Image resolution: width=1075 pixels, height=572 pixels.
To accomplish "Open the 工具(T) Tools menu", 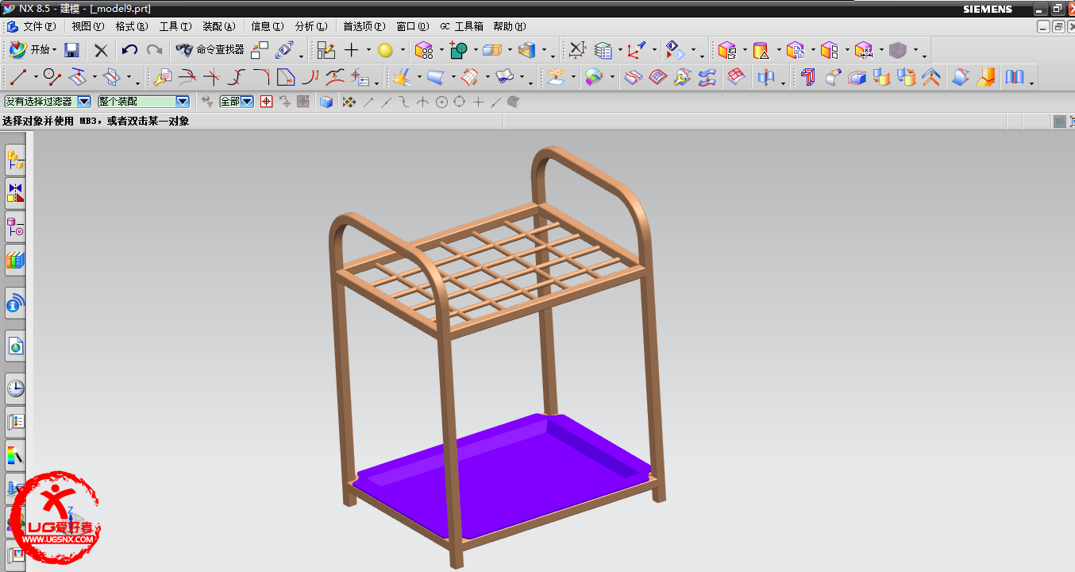I will click(175, 26).
